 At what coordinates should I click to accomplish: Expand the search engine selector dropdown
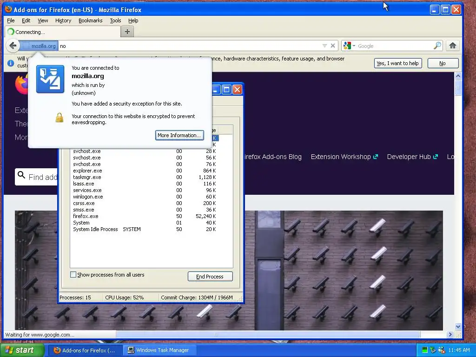(354, 46)
